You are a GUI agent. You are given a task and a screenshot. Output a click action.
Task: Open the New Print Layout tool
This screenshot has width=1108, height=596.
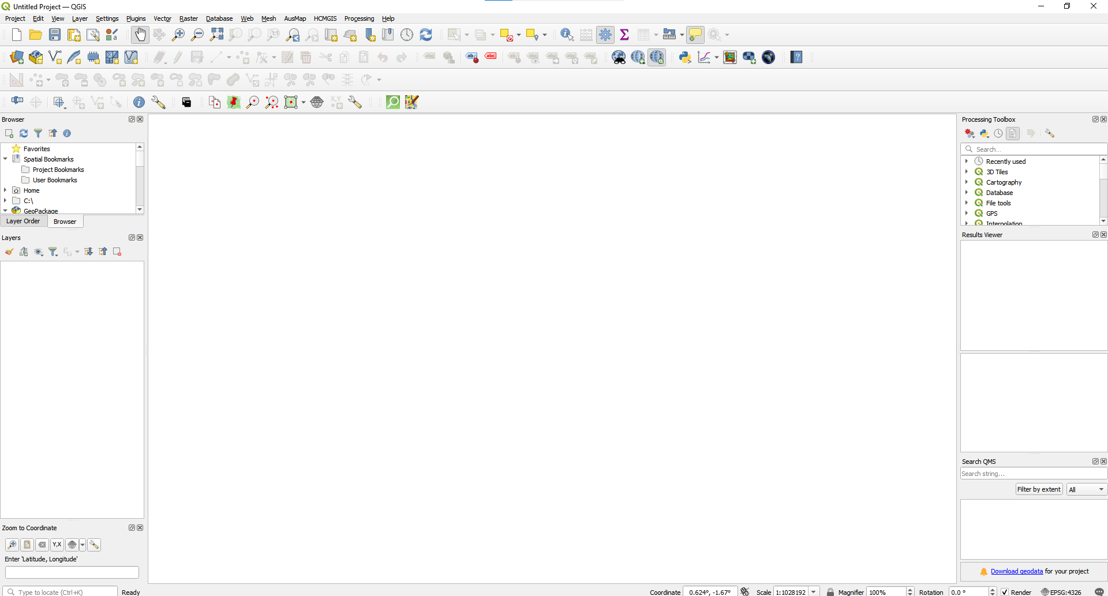[x=74, y=35]
